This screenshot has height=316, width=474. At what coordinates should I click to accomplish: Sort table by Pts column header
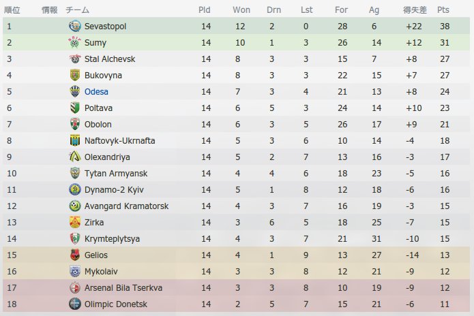(443, 10)
